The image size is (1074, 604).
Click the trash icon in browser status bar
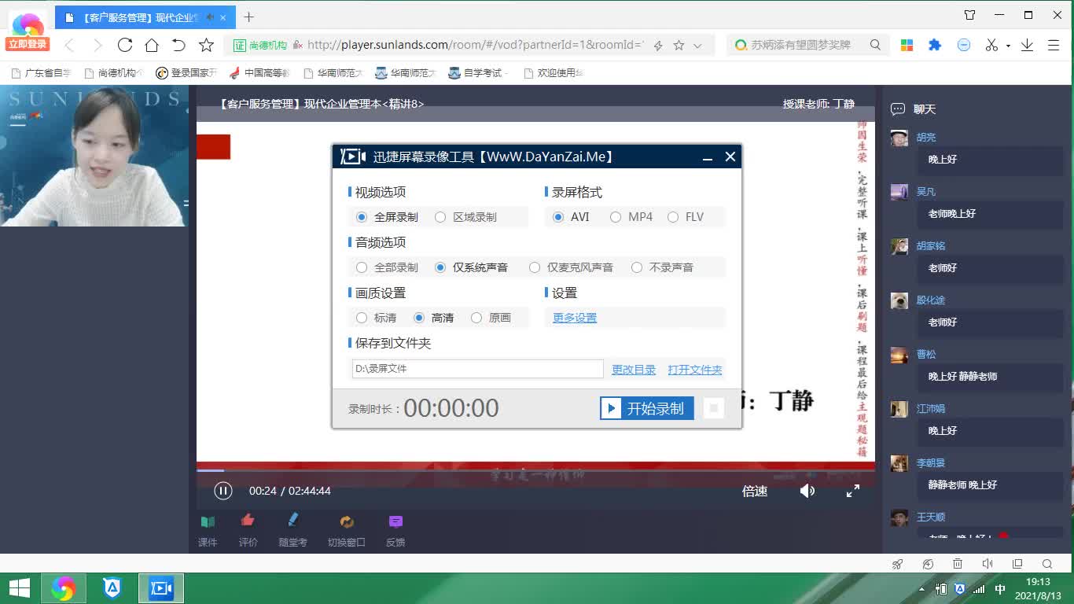click(958, 564)
